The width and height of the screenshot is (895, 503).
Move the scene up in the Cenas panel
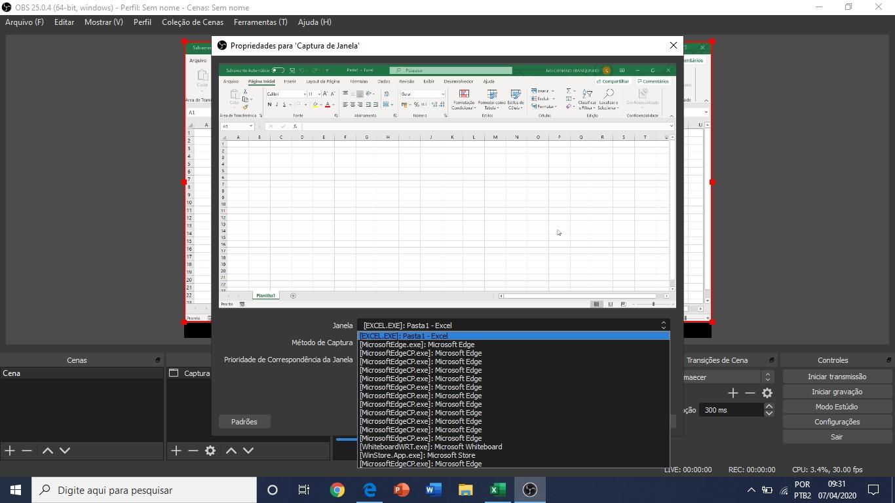(x=47, y=451)
